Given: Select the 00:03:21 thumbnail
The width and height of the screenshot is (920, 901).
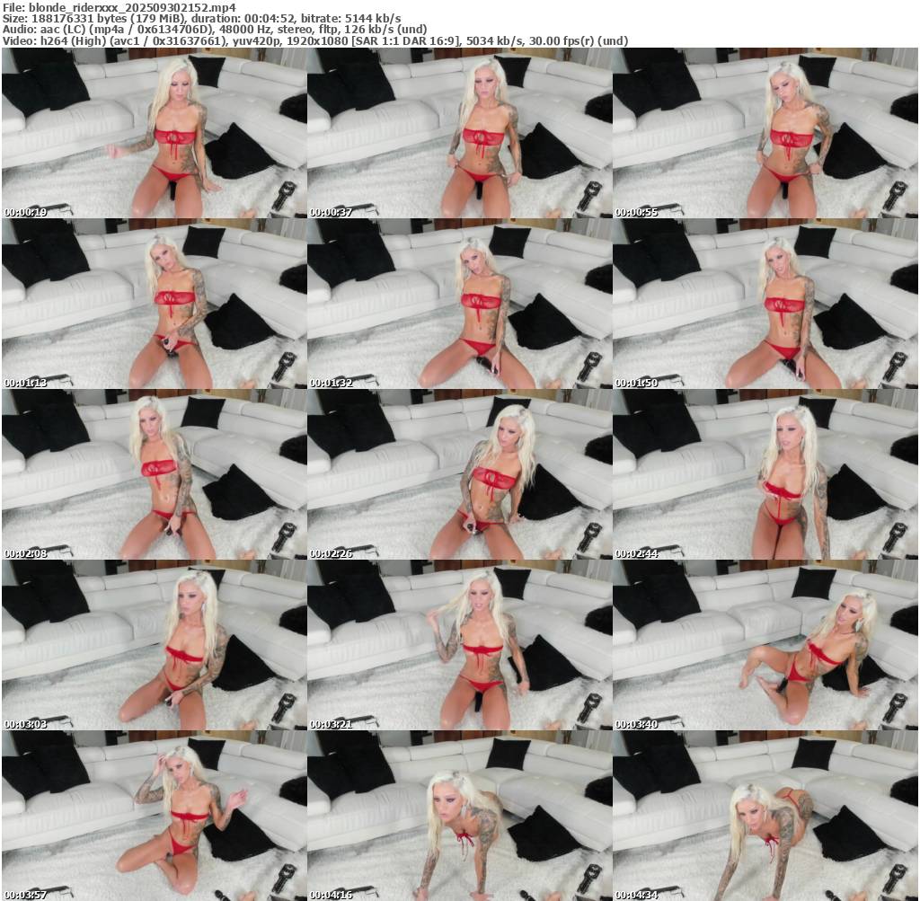Looking at the screenshot, I should (x=459, y=645).
